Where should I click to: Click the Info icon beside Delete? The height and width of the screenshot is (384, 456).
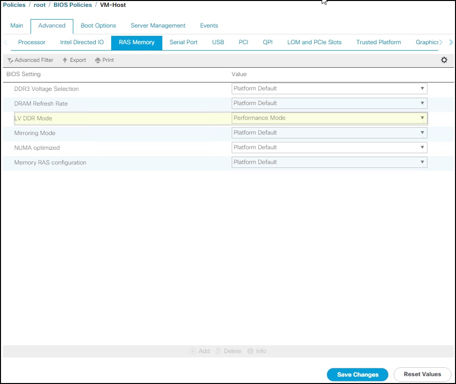click(x=257, y=351)
